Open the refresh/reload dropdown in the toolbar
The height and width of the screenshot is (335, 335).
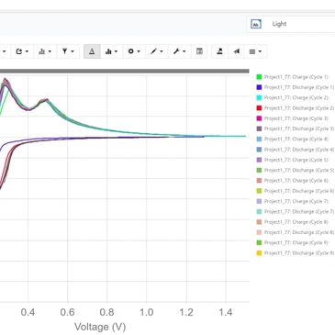[22, 51]
